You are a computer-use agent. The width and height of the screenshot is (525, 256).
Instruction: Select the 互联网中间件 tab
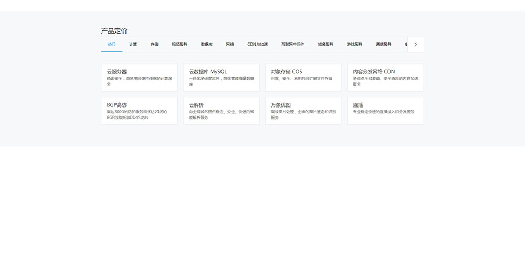point(292,45)
